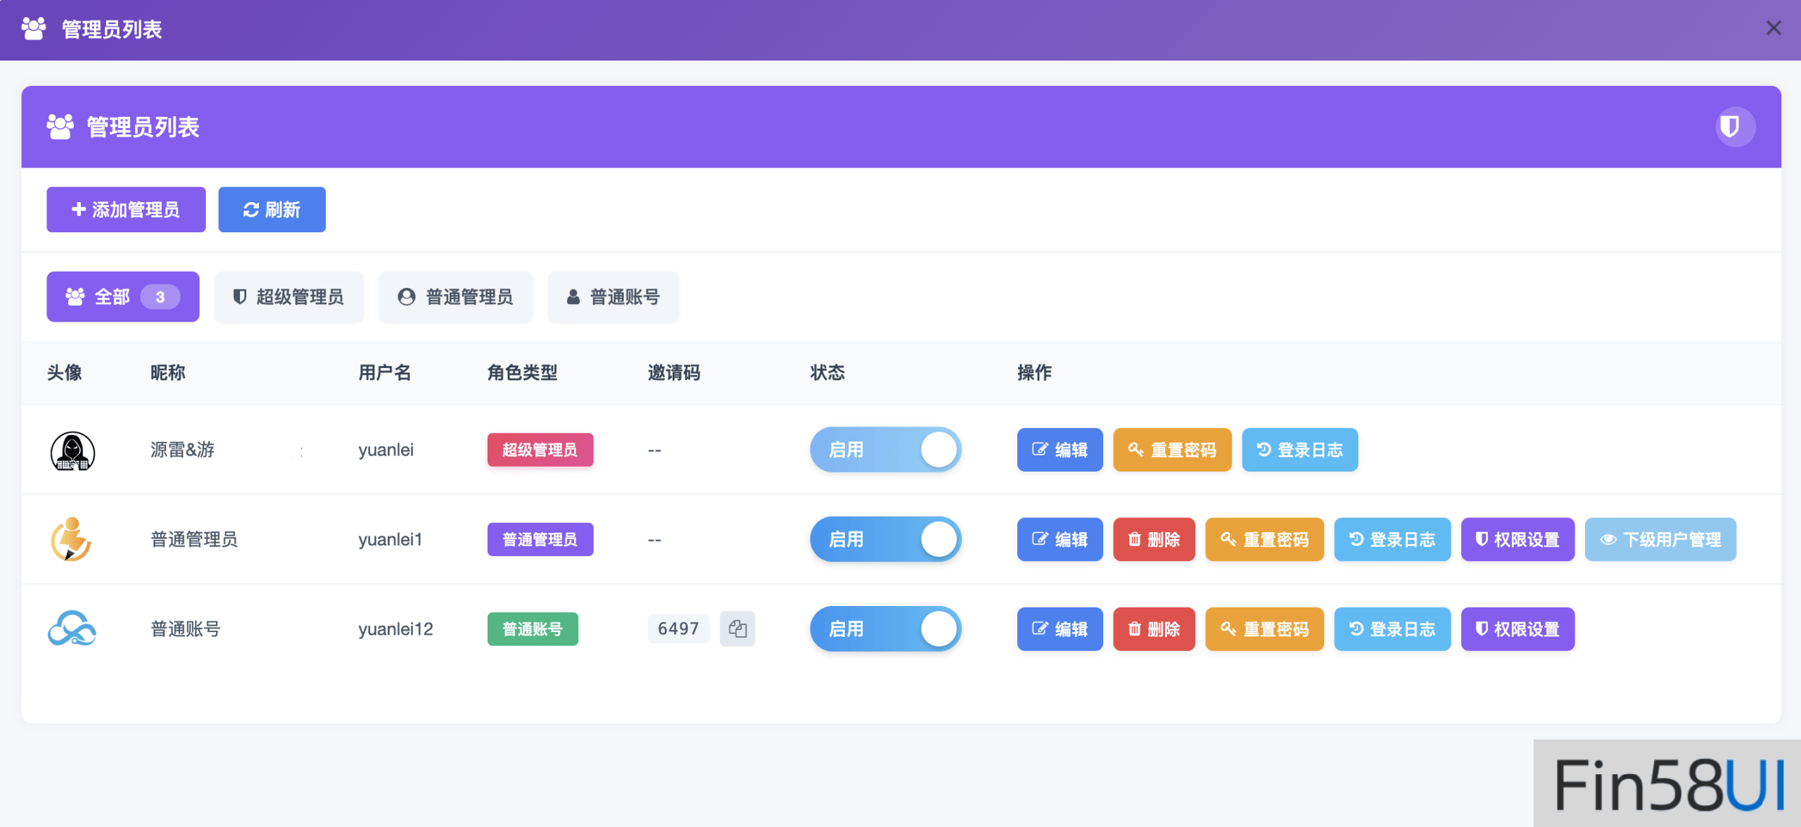The width and height of the screenshot is (1801, 827).
Task: Show the 普通账号 filter tab
Action: point(613,297)
